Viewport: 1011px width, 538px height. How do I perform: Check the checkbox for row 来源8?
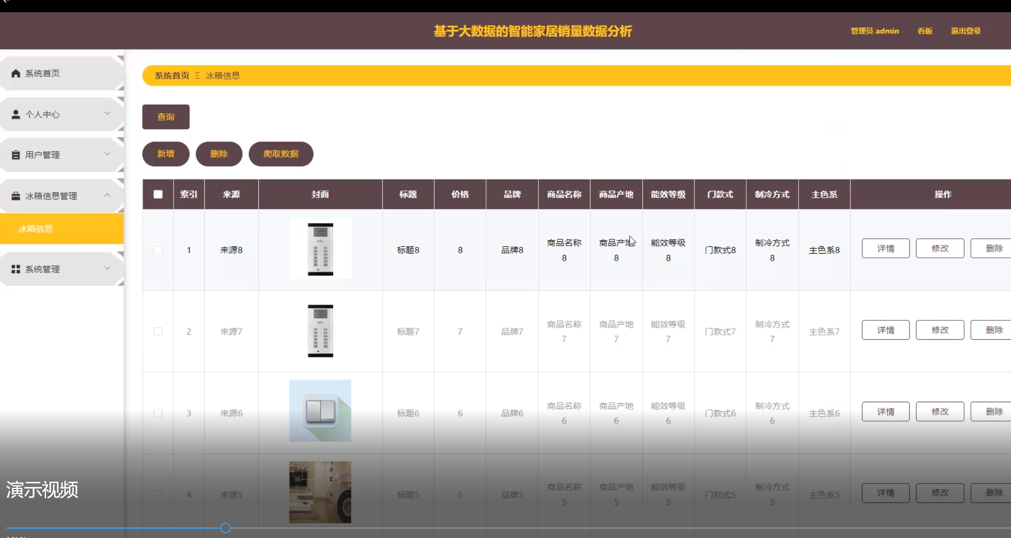tap(158, 250)
